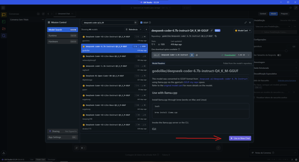Copy the repository name to clipboard
Image resolution: width=299 pixels, height=162 pixels.
pos(216,36)
